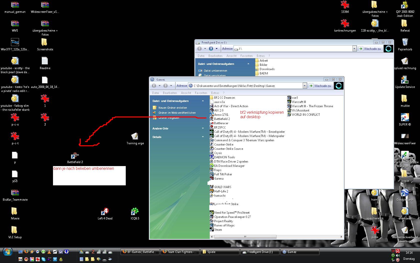The height and width of the screenshot is (263, 420).
Task: Click the Windows Start orb
Action: point(7,252)
